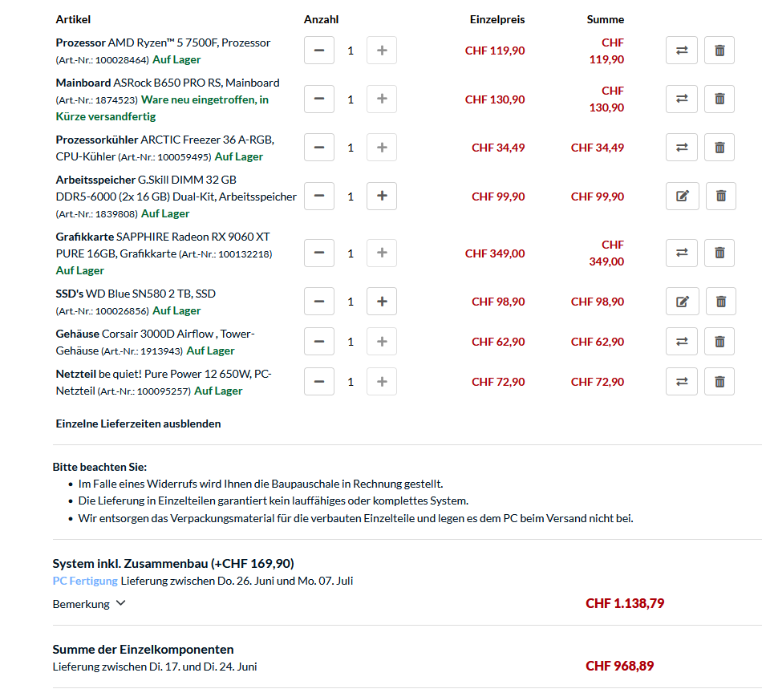Swap the AMD Ryzen 5 7500F processor

(x=681, y=51)
